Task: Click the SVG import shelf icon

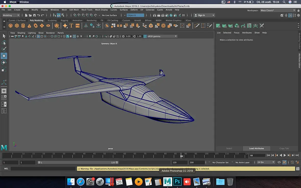Action: point(78,25)
